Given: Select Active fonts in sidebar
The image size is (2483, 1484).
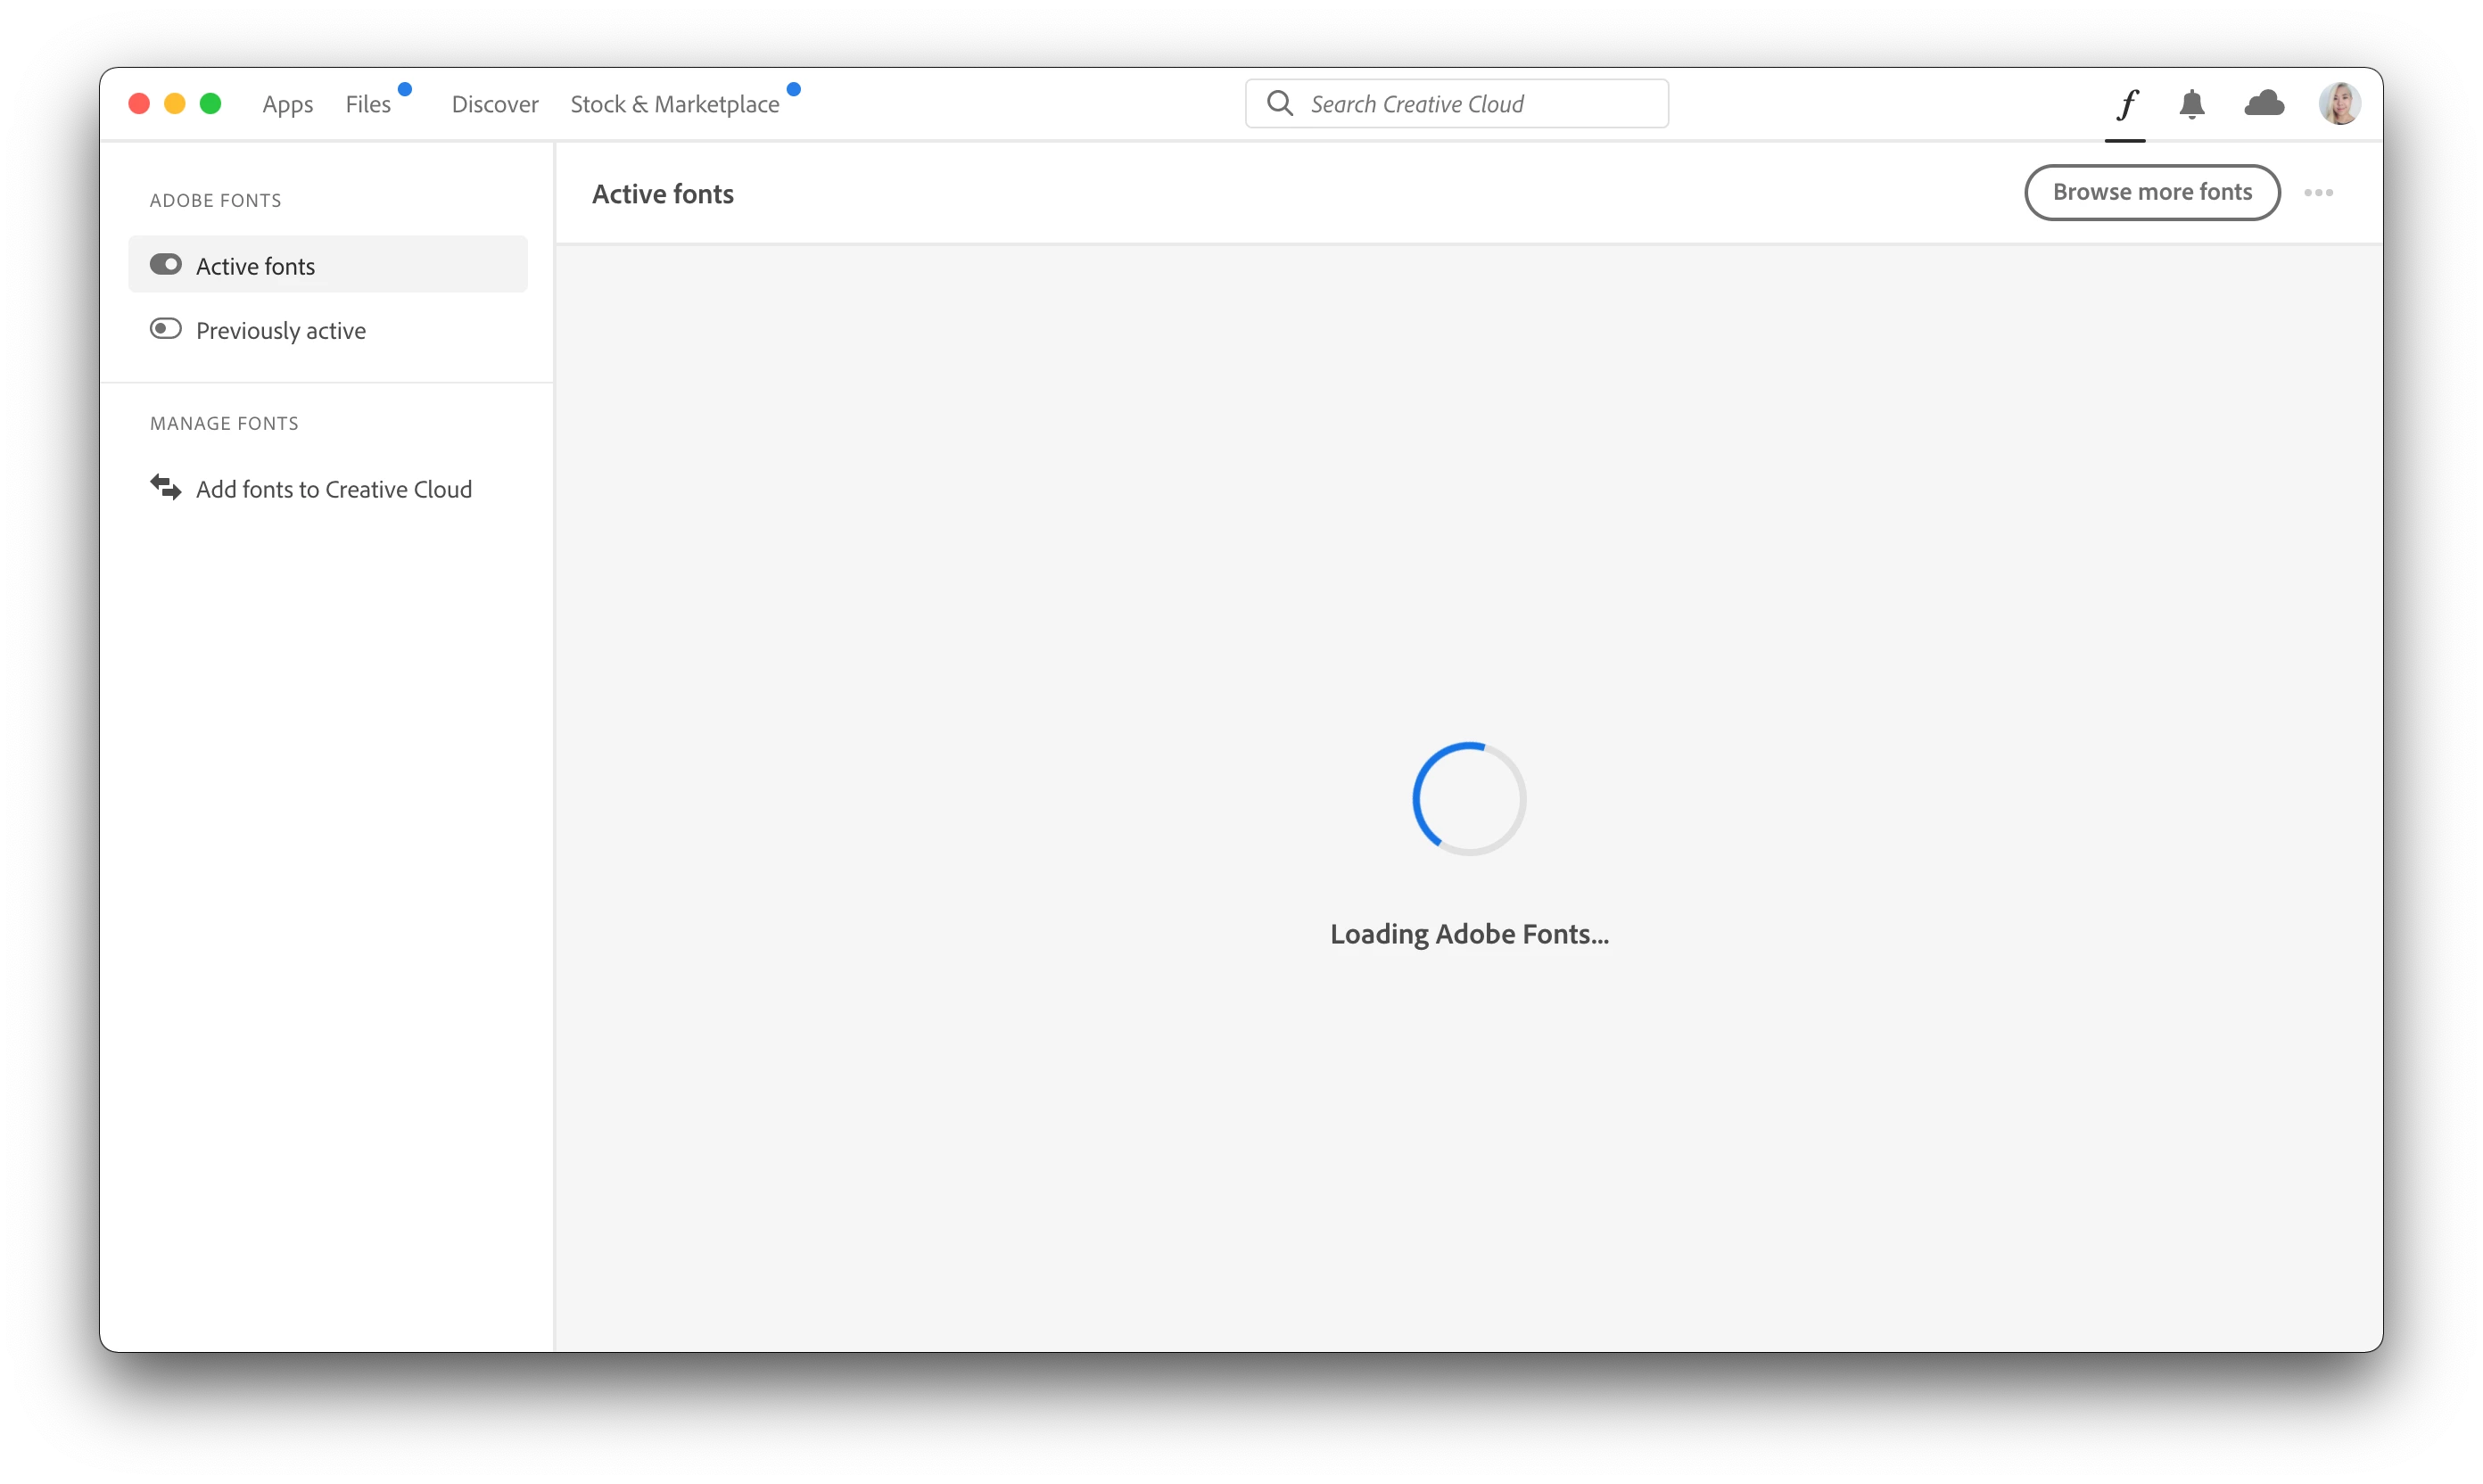Looking at the screenshot, I should coord(255,266).
